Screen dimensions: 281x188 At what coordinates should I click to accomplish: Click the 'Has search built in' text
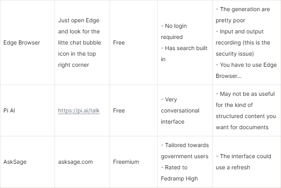click(184, 54)
